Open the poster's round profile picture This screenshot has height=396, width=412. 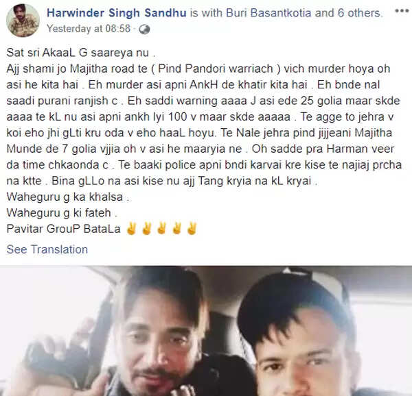[23, 21]
